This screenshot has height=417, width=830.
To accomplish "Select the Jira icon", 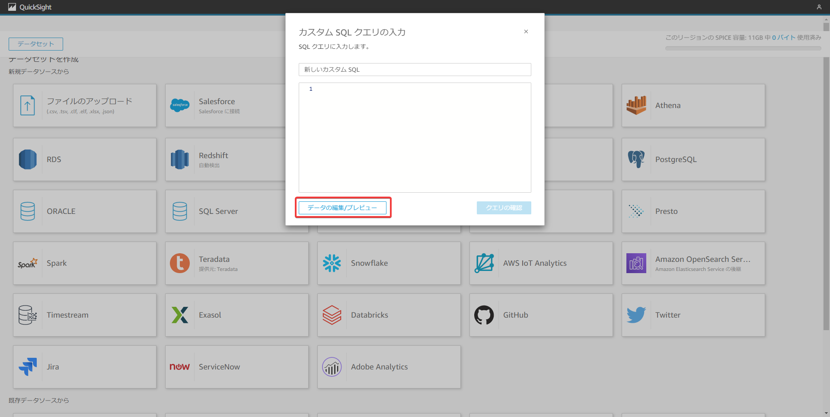I will click(28, 367).
